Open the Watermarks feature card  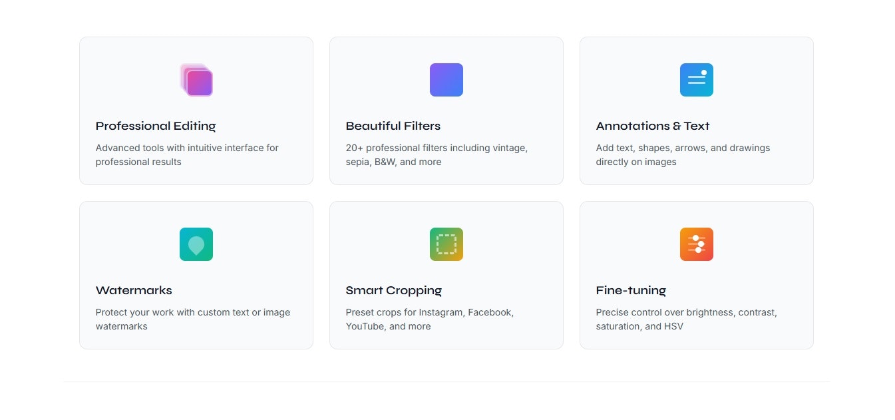196,275
